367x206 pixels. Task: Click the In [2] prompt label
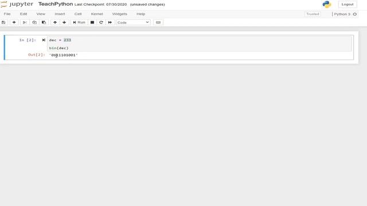tap(28, 40)
